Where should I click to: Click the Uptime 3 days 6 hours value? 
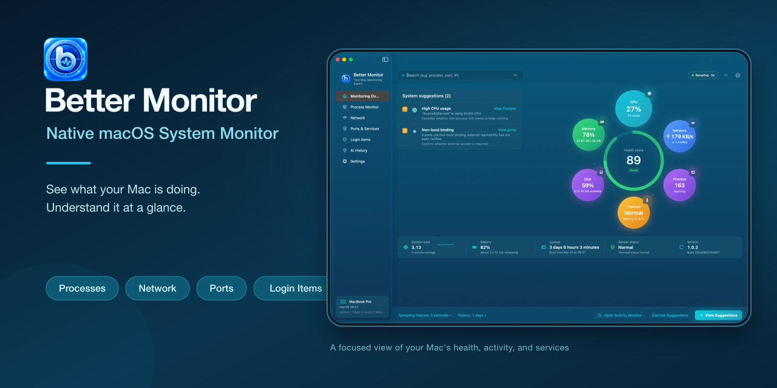575,247
